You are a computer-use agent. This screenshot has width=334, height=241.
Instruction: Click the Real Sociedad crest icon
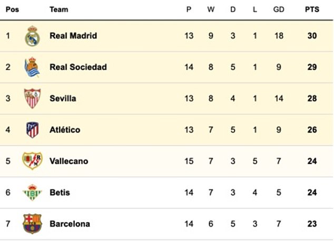click(x=32, y=67)
